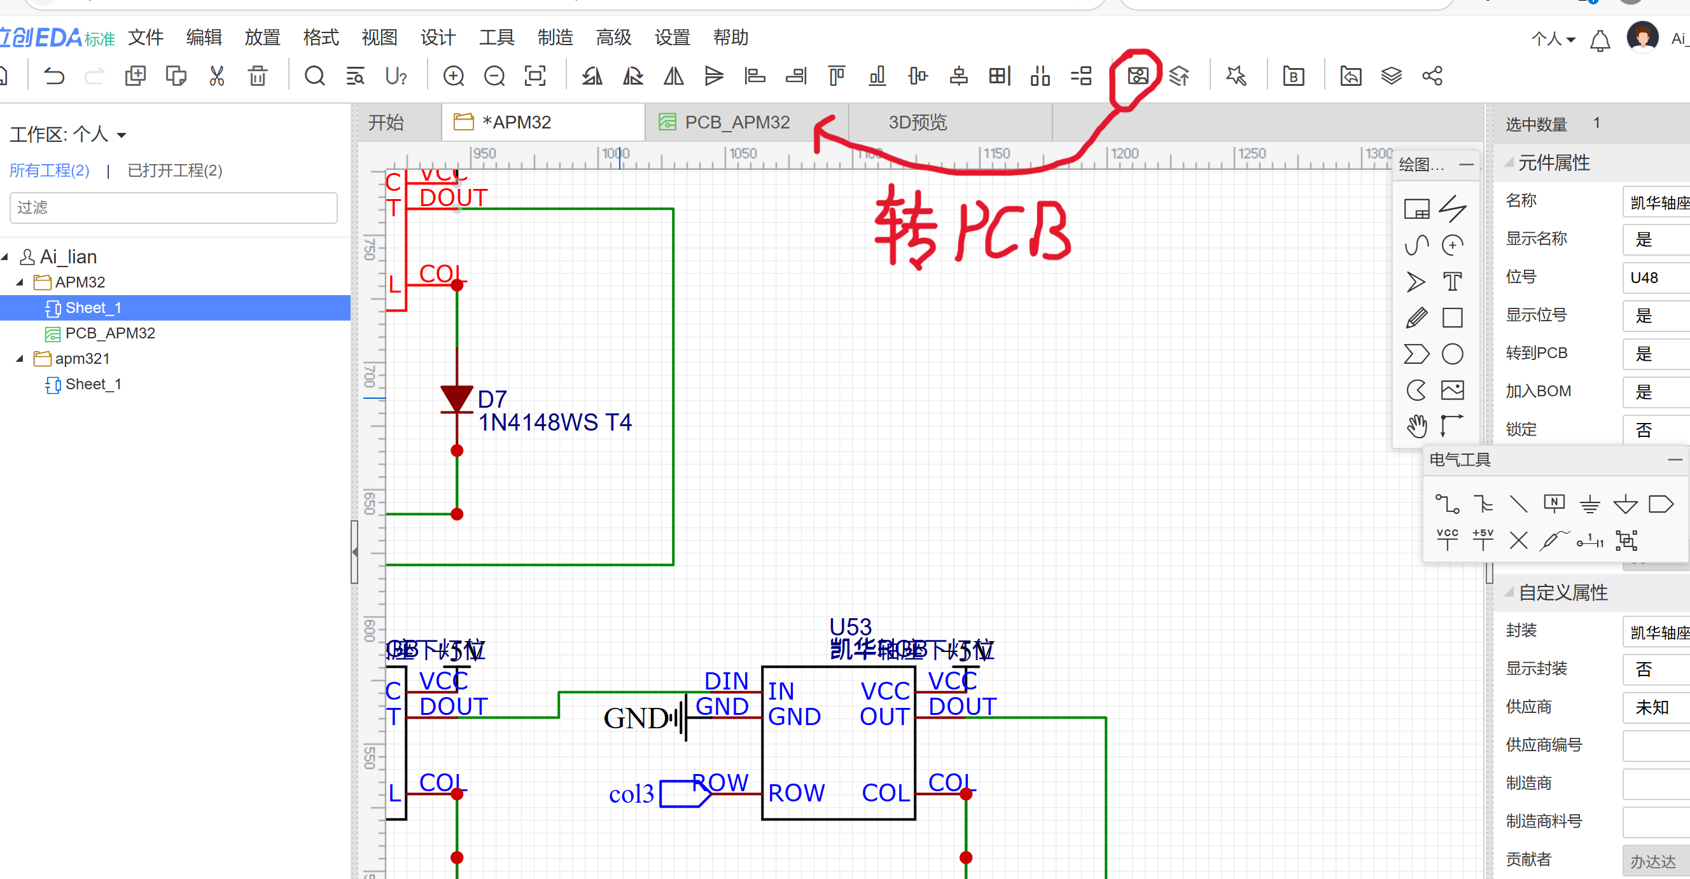Toggle 显示名称 value field
Viewport: 1690px width, 879px height.
[x=1654, y=239]
